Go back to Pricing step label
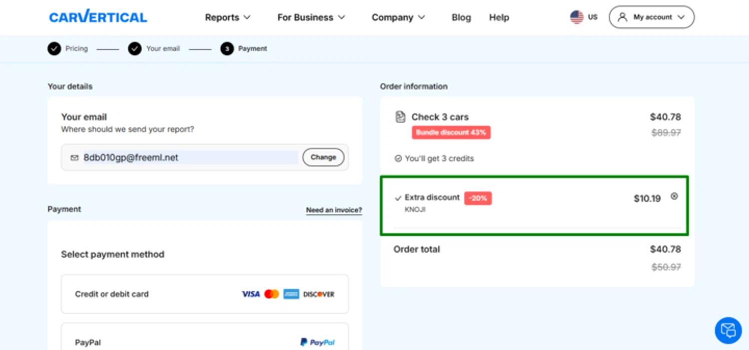The image size is (749, 350). (76, 48)
